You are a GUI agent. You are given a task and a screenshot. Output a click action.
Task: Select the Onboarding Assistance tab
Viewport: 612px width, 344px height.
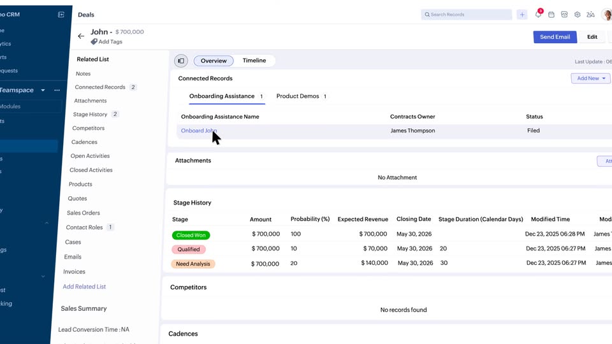(x=222, y=96)
